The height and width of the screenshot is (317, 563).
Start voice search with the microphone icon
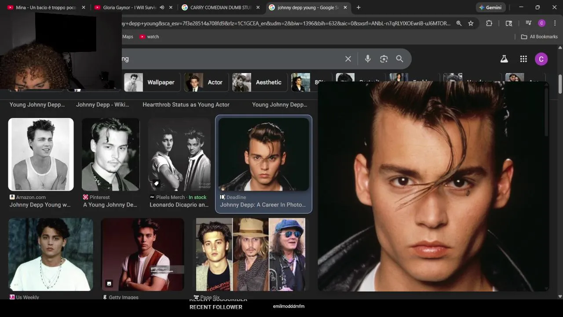point(368,59)
